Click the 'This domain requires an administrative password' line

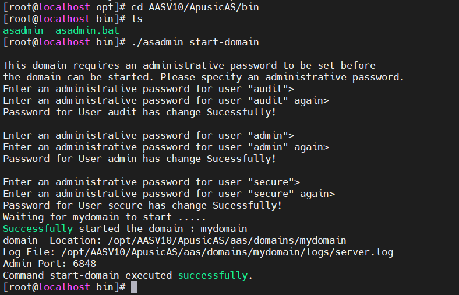pyautogui.click(x=189, y=65)
